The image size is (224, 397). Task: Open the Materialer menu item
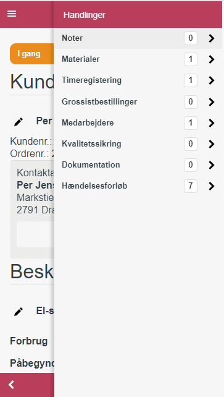point(138,59)
